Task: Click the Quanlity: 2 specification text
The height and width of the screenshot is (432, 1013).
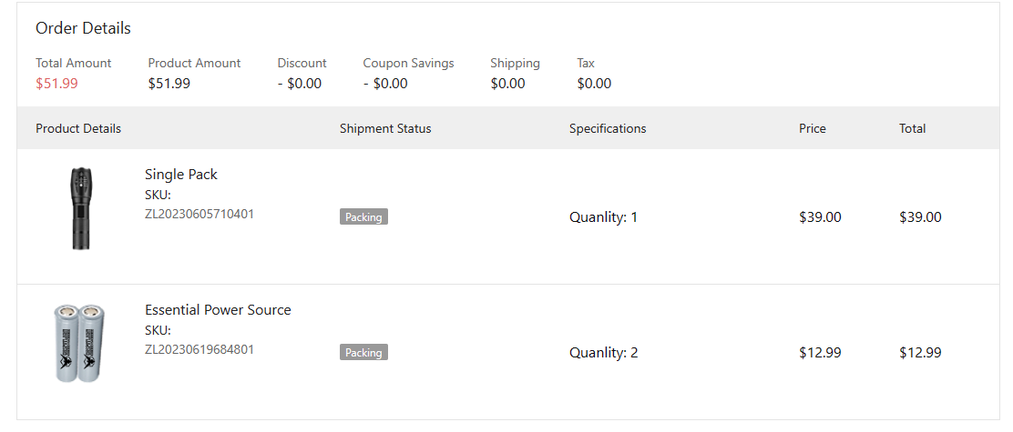Action: [x=604, y=353]
